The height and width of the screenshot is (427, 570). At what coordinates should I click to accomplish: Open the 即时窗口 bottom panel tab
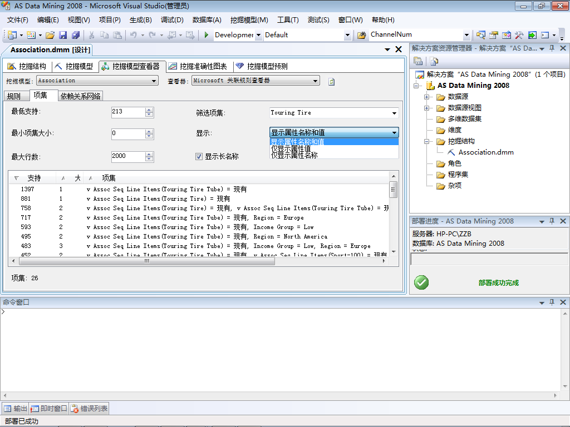coord(49,409)
